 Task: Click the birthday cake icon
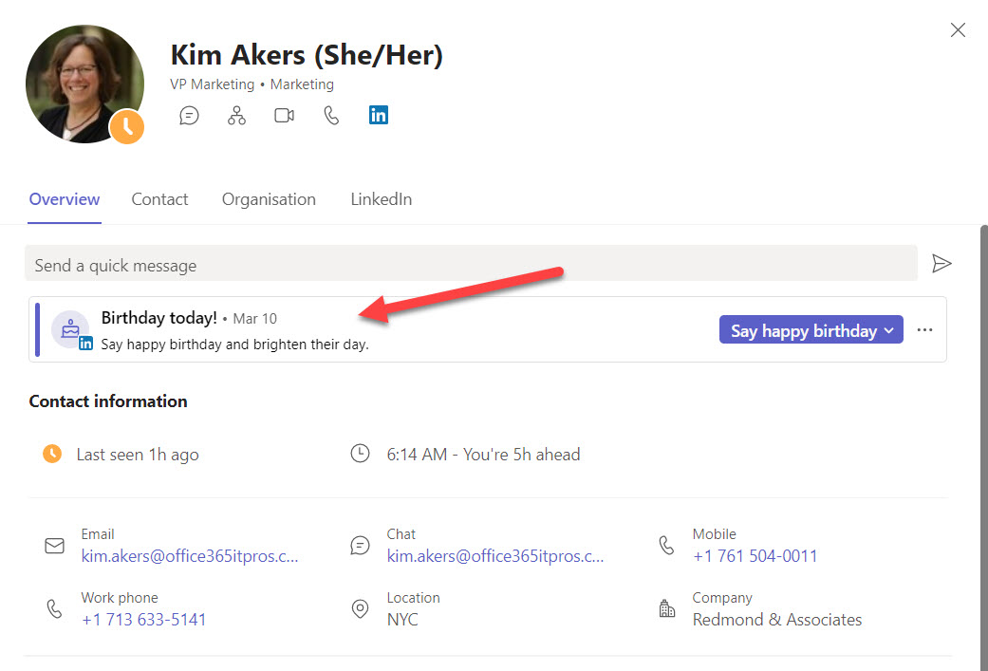[x=69, y=328]
